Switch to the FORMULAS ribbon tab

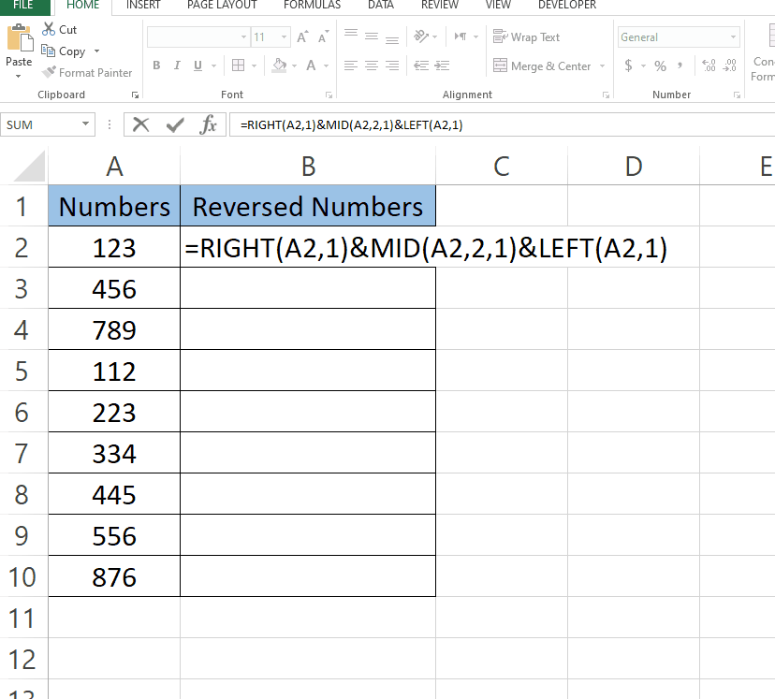pos(312,6)
